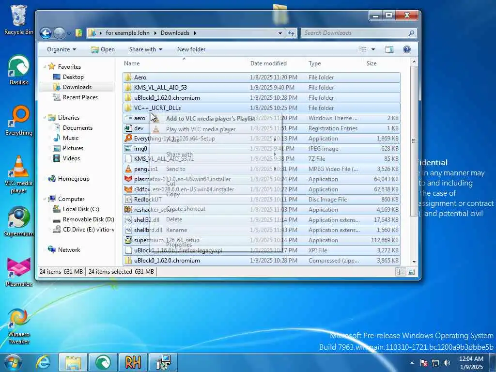Click refresh button beside address bar
This screenshot has width=496, height=372.
coord(291,33)
